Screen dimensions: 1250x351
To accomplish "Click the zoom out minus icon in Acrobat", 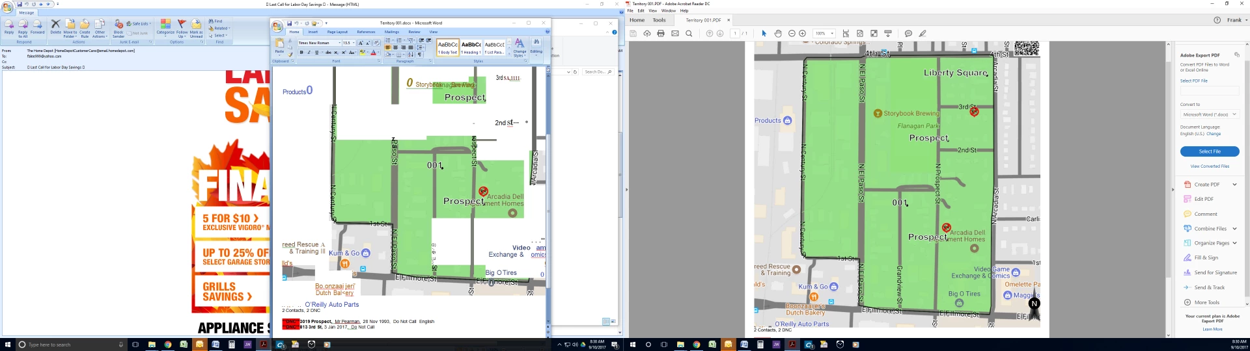I will [x=792, y=33].
